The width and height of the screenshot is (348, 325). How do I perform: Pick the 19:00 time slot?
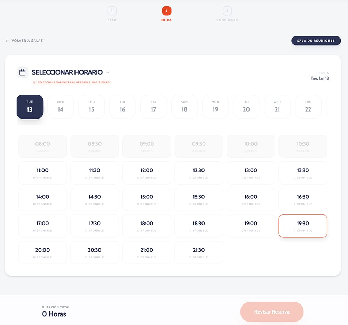click(x=251, y=226)
